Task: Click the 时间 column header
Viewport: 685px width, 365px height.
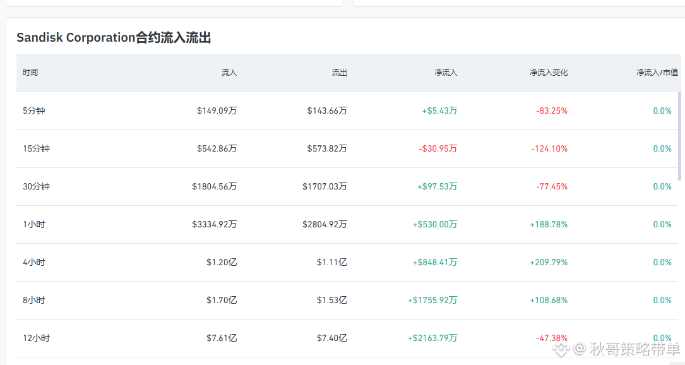Action: 30,73
